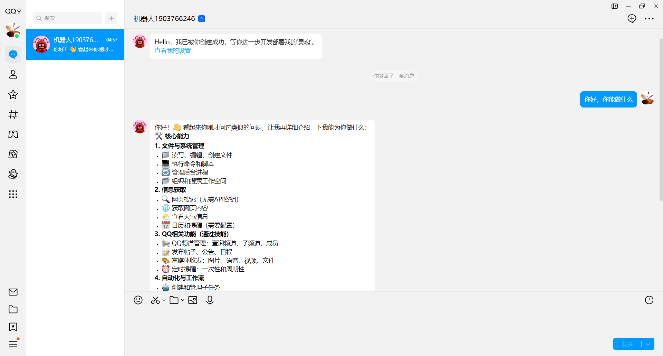Expand the file folder dropdown arrow

[x=183, y=300]
